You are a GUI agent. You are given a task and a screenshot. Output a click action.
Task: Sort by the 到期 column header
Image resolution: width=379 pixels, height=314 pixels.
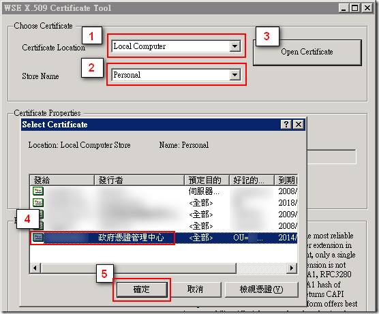point(286,180)
